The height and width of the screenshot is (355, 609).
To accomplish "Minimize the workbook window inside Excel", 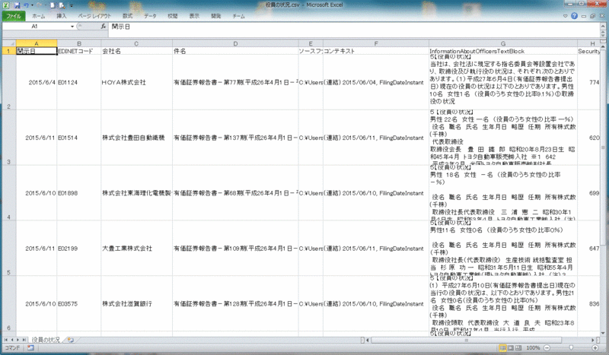I will click(584, 16).
